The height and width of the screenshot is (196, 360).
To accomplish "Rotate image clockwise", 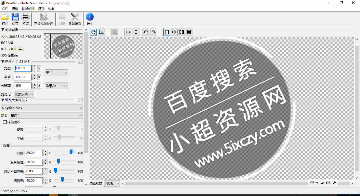I will 153,32.
